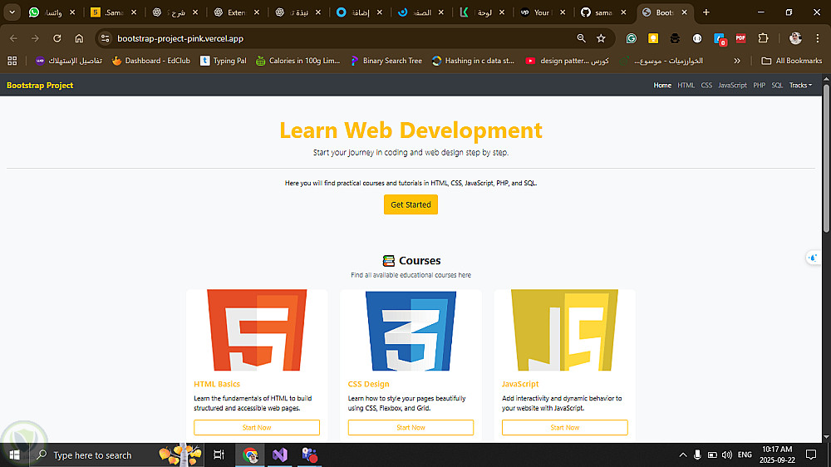831x467 pixels.
Task: Open the Hashing in c data bookmark
Action: [x=474, y=61]
